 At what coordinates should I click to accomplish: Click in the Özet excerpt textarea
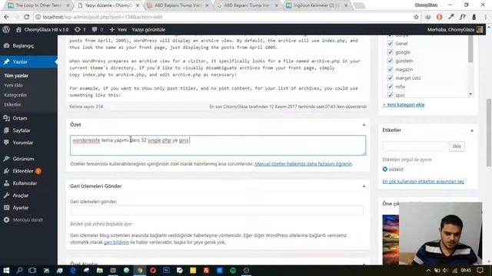[218, 146]
